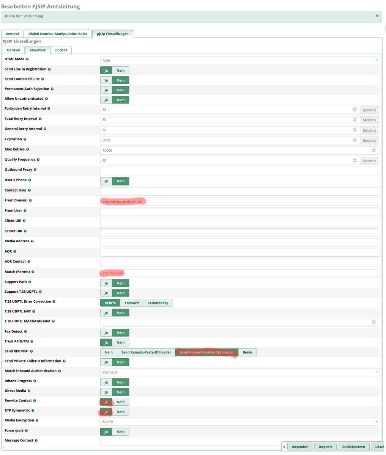Click help icon for Media Encryption
Viewport: 386px width, 455px height.
pyautogui.click(x=37, y=420)
